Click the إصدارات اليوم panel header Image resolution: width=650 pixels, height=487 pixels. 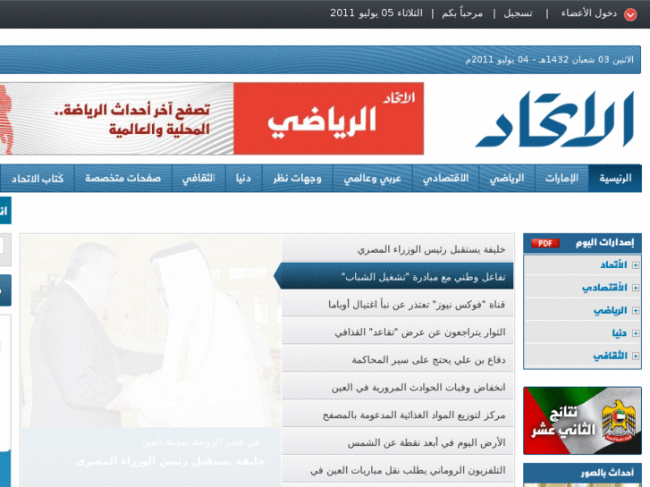582,243
